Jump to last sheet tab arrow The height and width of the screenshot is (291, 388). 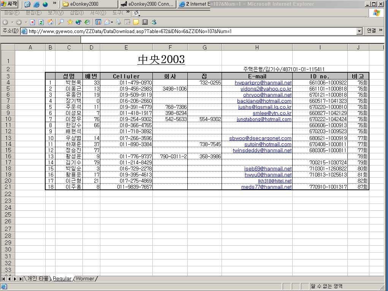pos(21,279)
